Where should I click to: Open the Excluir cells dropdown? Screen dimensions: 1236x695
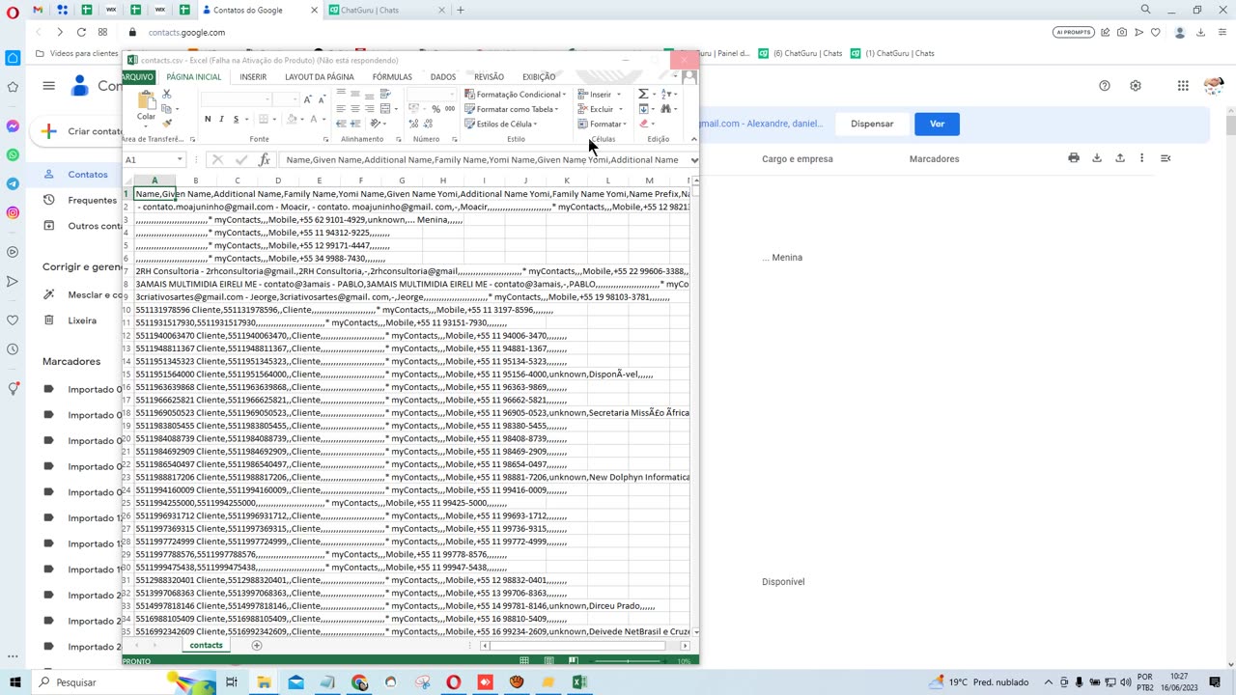(x=600, y=109)
